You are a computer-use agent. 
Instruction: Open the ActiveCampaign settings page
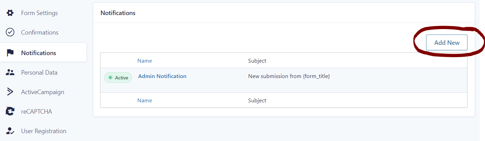tap(43, 92)
